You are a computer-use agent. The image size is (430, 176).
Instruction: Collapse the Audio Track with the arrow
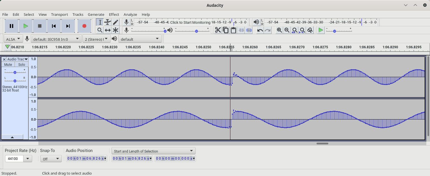point(12,137)
